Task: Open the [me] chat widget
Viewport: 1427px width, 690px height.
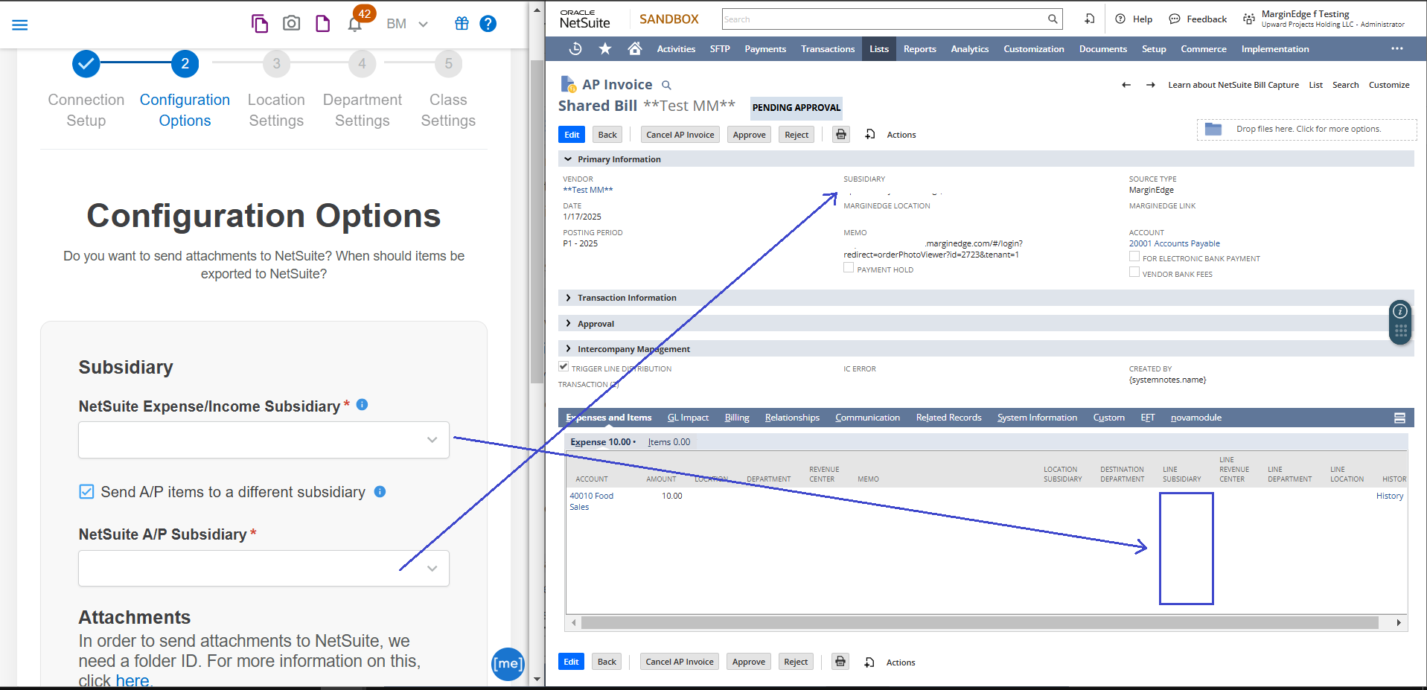Action: point(508,663)
